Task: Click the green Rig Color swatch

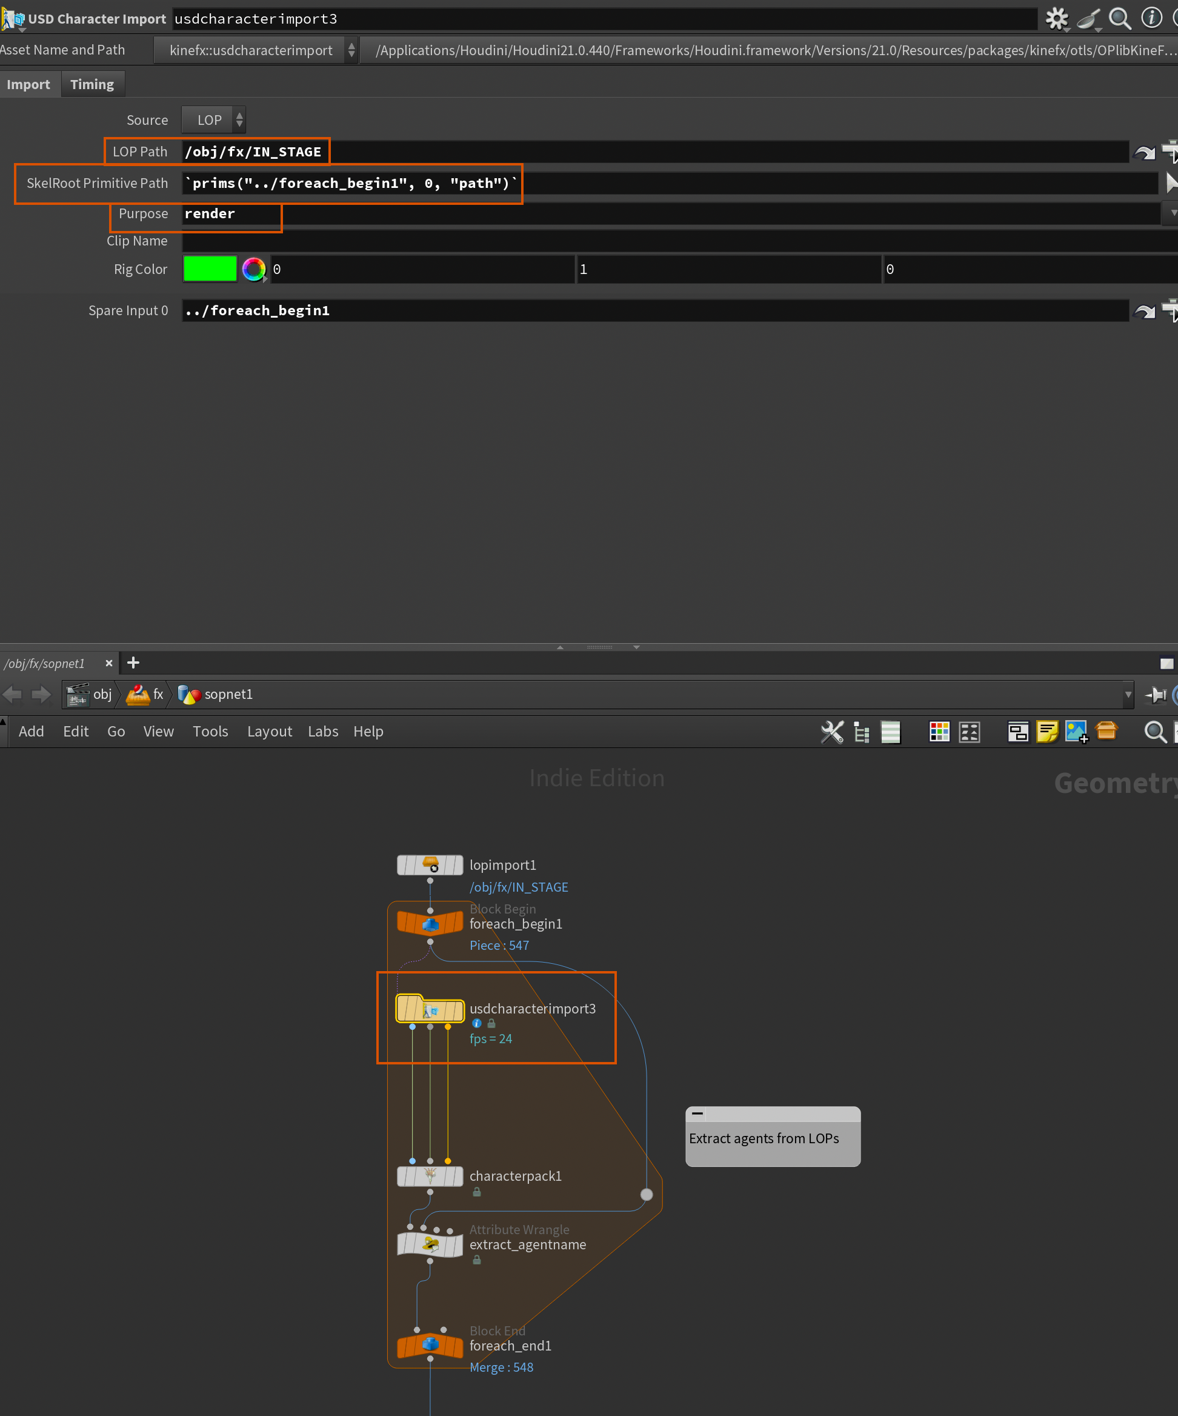Action: 210,269
